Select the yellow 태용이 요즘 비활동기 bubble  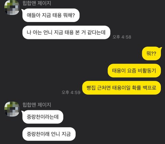[x=134, y=70]
